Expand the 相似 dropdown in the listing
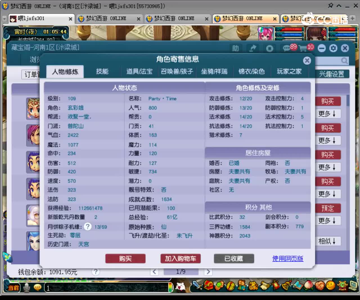Screen dimensions: 360x300 pos(327,241)
